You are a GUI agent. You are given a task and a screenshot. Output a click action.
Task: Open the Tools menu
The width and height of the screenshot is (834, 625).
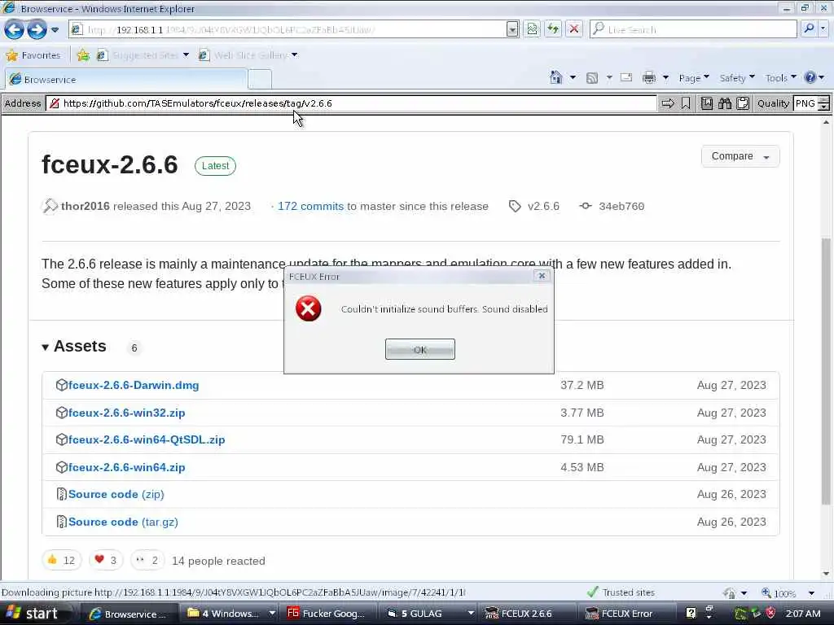click(780, 78)
